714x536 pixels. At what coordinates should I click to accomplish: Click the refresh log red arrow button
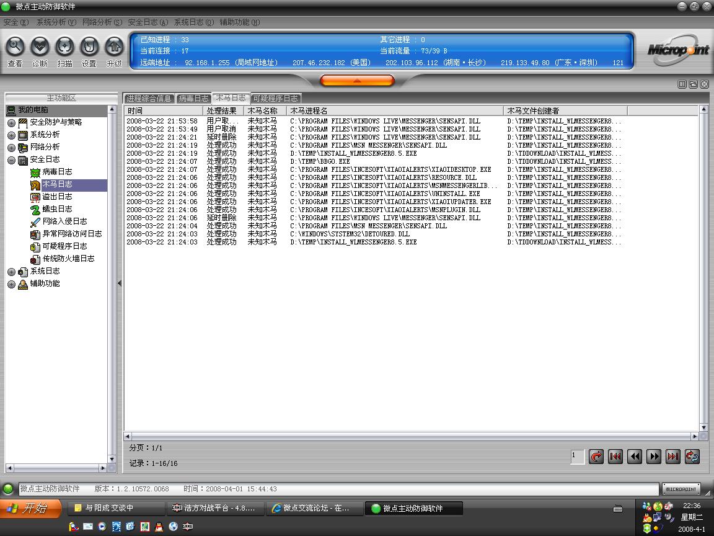click(x=596, y=456)
